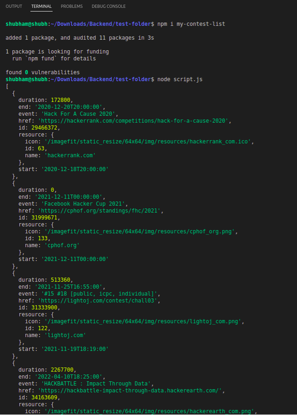The image size is (297, 415).
Task: Click event 'Facebook Hacker Cup 2021'
Action: point(83,204)
